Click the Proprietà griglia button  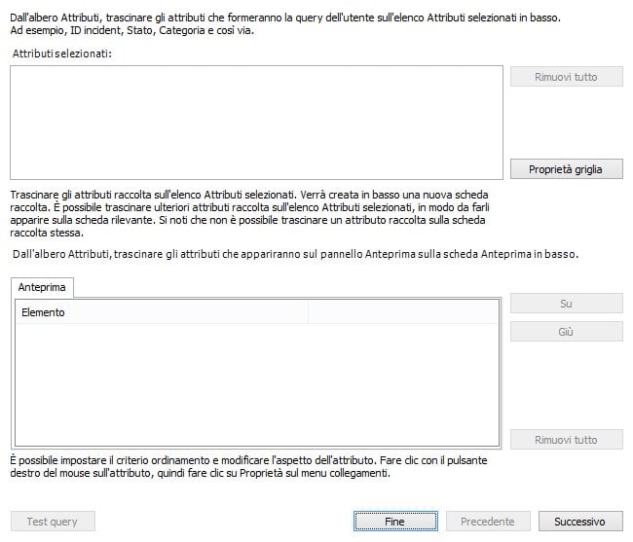(x=566, y=169)
